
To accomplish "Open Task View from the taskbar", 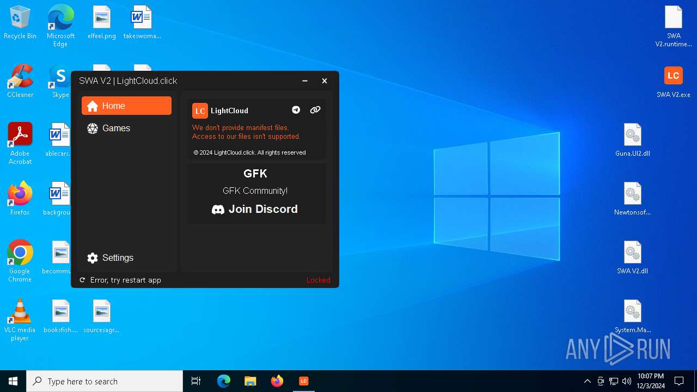I will (196, 381).
